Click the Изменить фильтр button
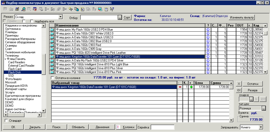Image resolution: width=270 pixels, height=132 pixels. point(242,17)
